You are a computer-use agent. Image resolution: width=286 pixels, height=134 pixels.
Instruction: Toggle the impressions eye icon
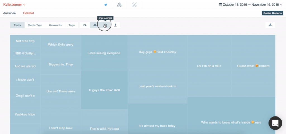(x=95, y=25)
